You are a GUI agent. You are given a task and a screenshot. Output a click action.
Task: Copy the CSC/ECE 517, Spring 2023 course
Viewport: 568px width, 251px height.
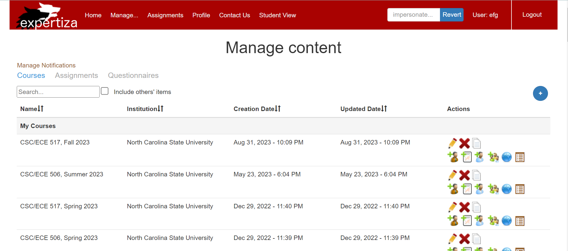tap(476, 207)
